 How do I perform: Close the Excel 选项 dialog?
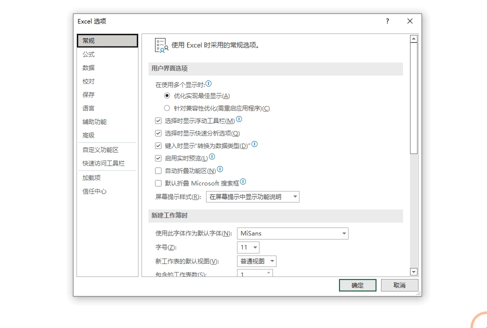410,21
